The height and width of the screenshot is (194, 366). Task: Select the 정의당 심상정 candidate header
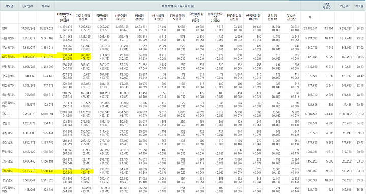point(139,17)
